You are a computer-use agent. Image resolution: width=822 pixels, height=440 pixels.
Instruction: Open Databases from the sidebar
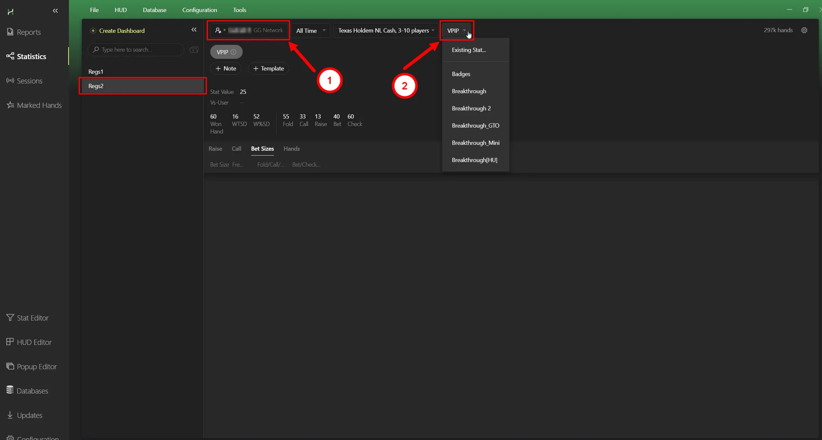[32, 391]
